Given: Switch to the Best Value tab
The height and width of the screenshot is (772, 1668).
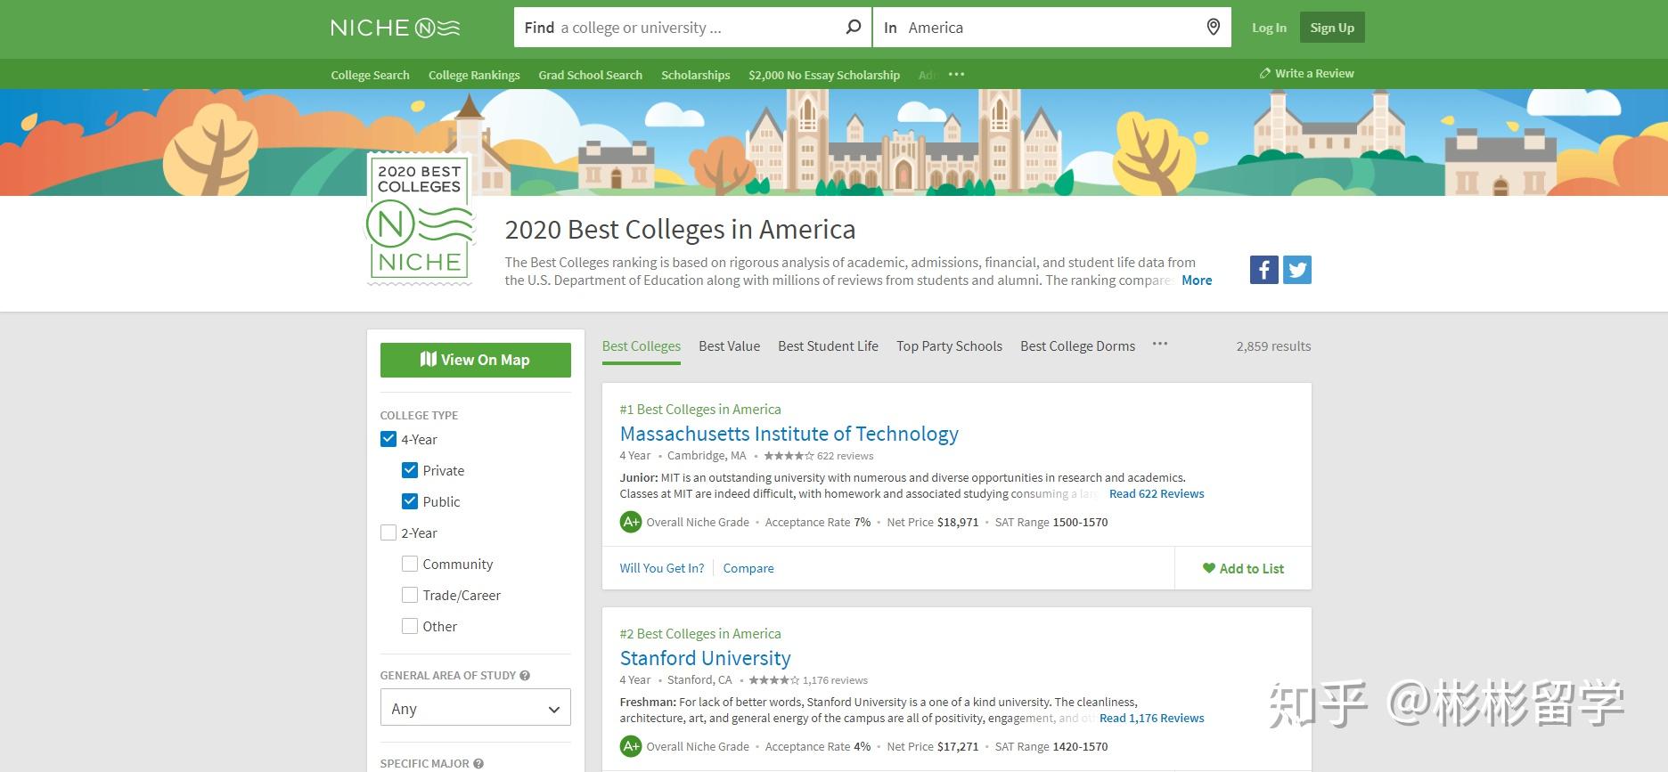Looking at the screenshot, I should pos(729,346).
